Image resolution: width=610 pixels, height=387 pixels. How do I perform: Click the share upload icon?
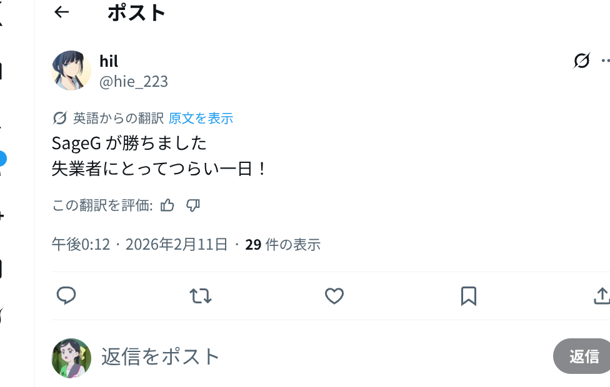[601, 296]
